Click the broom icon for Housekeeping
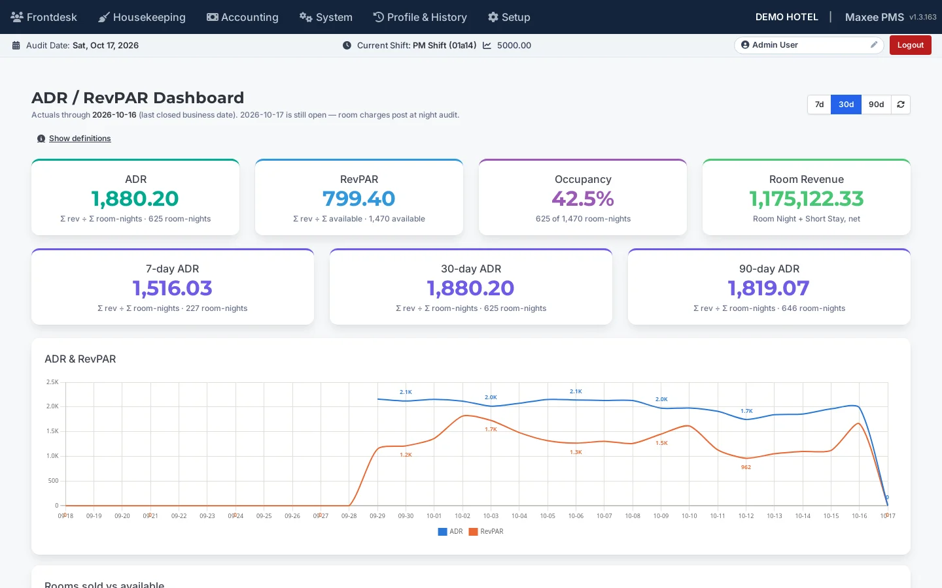942x588 pixels. (103, 18)
